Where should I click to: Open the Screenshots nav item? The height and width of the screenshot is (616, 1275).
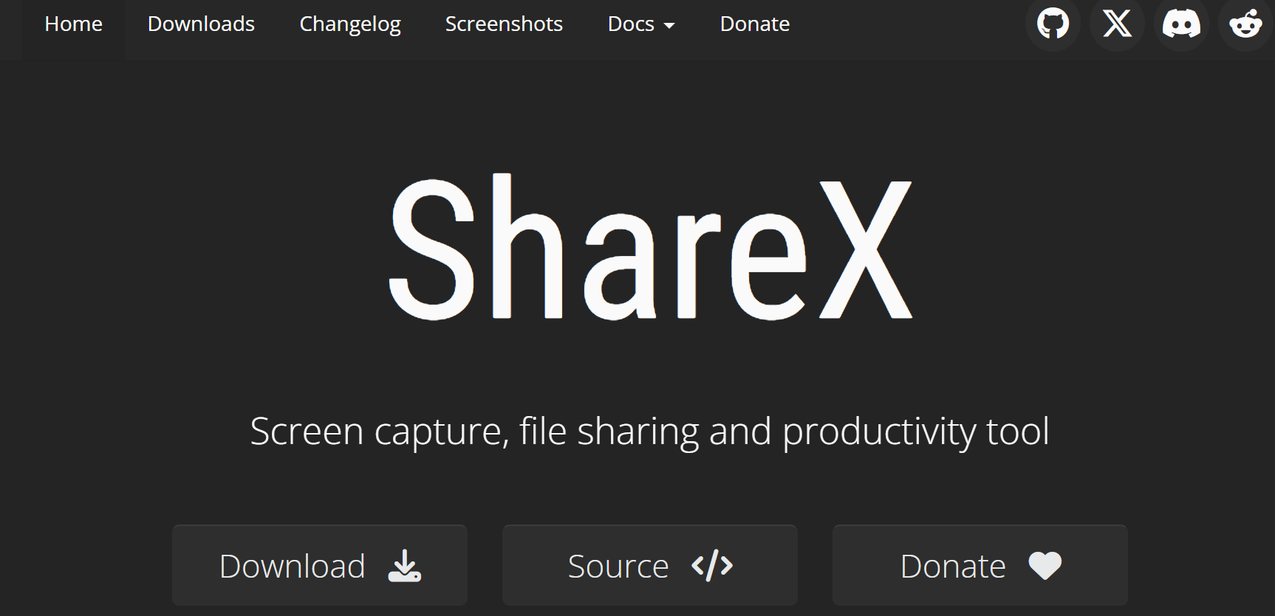tap(504, 24)
